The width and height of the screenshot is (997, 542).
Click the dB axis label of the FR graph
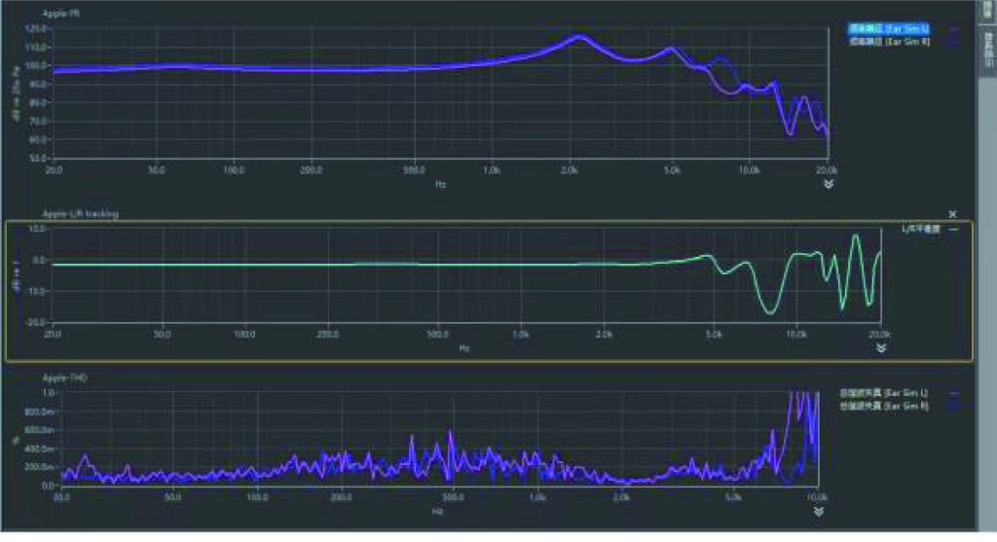point(15,92)
